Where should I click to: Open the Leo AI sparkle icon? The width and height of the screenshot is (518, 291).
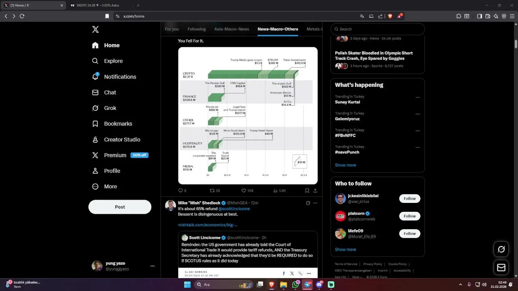(496, 16)
